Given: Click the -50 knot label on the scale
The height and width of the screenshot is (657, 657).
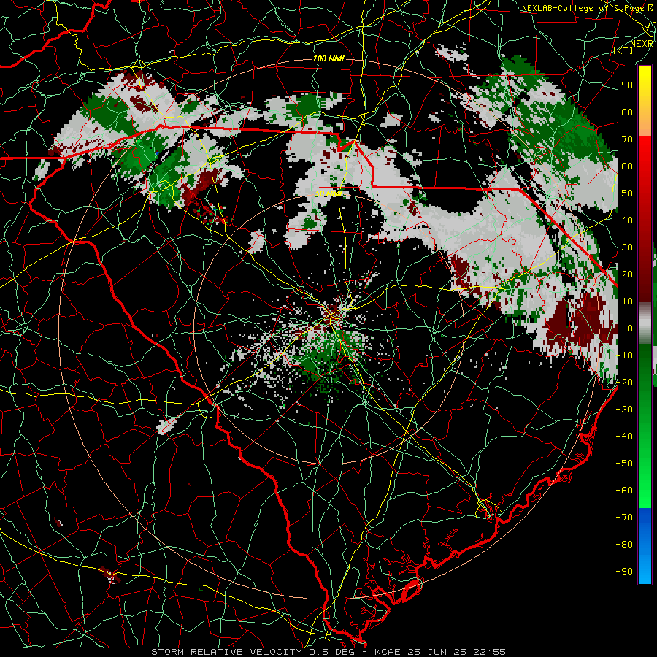Looking at the screenshot, I should 624,464.
